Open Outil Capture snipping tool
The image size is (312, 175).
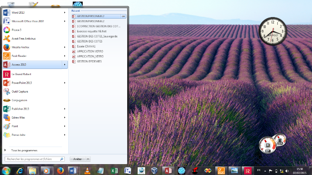tap(19, 91)
